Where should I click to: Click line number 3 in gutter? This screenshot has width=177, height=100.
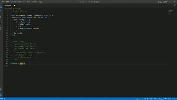pos(7,16)
